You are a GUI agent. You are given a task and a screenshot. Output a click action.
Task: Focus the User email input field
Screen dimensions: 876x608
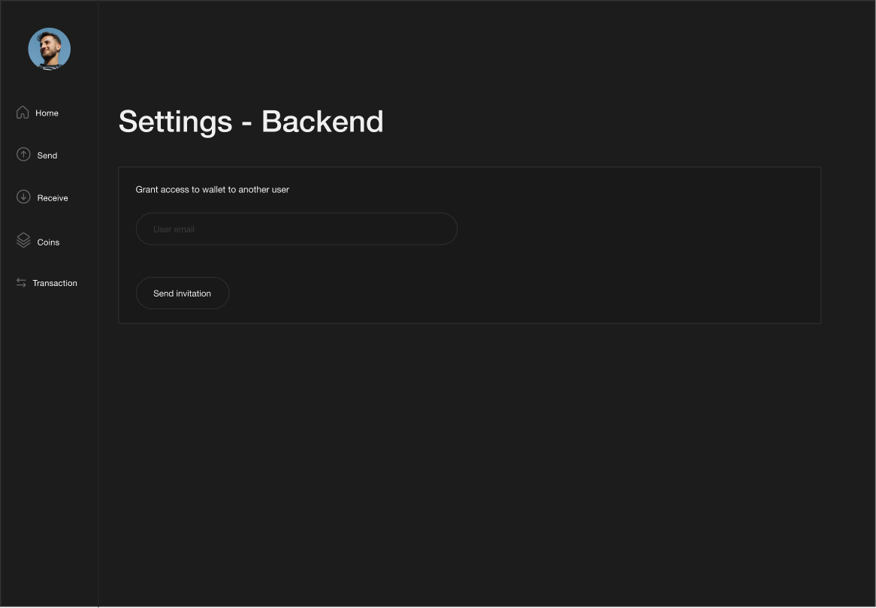click(x=296, y=228)
